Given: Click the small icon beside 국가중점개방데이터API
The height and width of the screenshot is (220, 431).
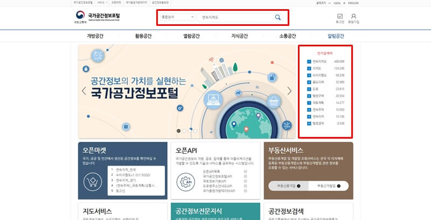Looking at the screenshot, I should (246, 191).
